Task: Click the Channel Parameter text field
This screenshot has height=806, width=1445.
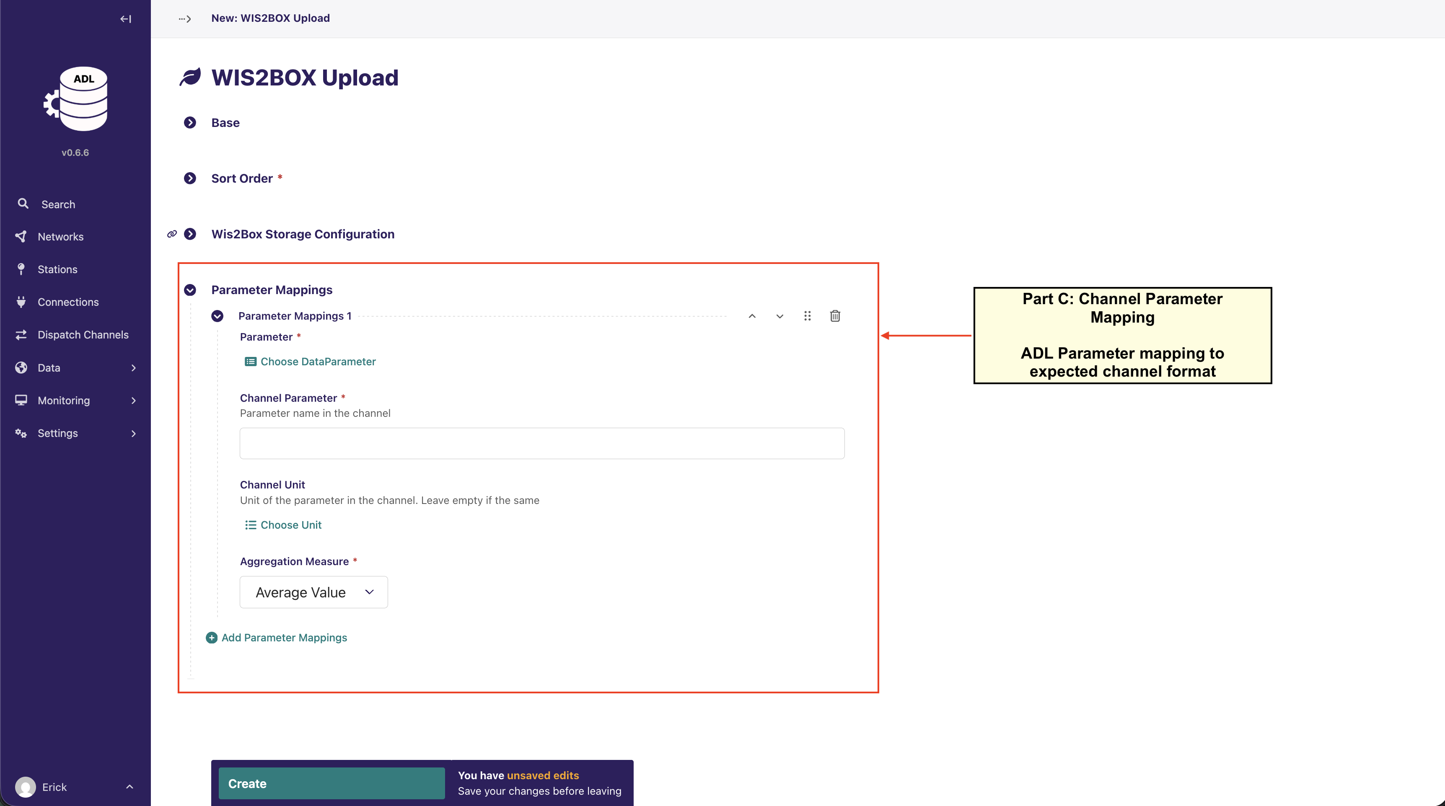Action: point(542,444)
